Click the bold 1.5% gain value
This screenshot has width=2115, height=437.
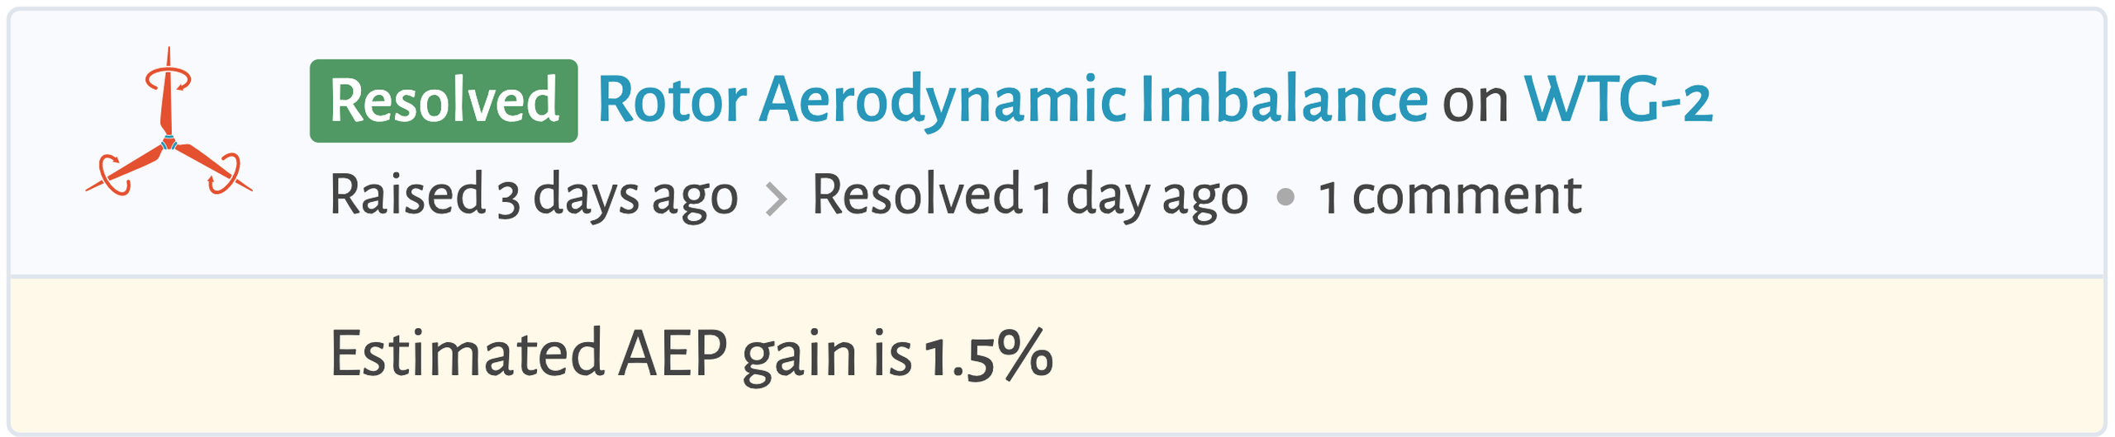(988, 355)
